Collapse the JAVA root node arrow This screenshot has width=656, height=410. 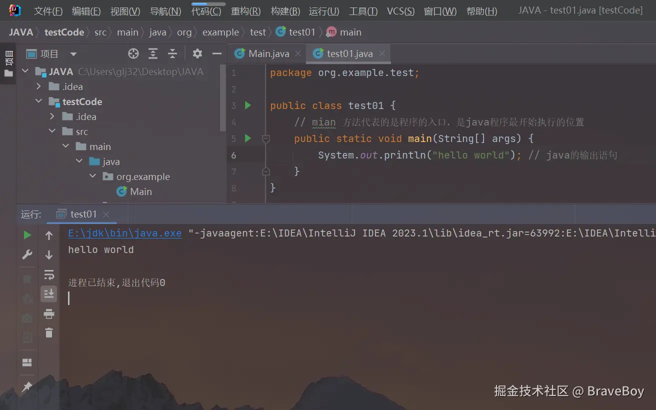click(x=25, y=71)
